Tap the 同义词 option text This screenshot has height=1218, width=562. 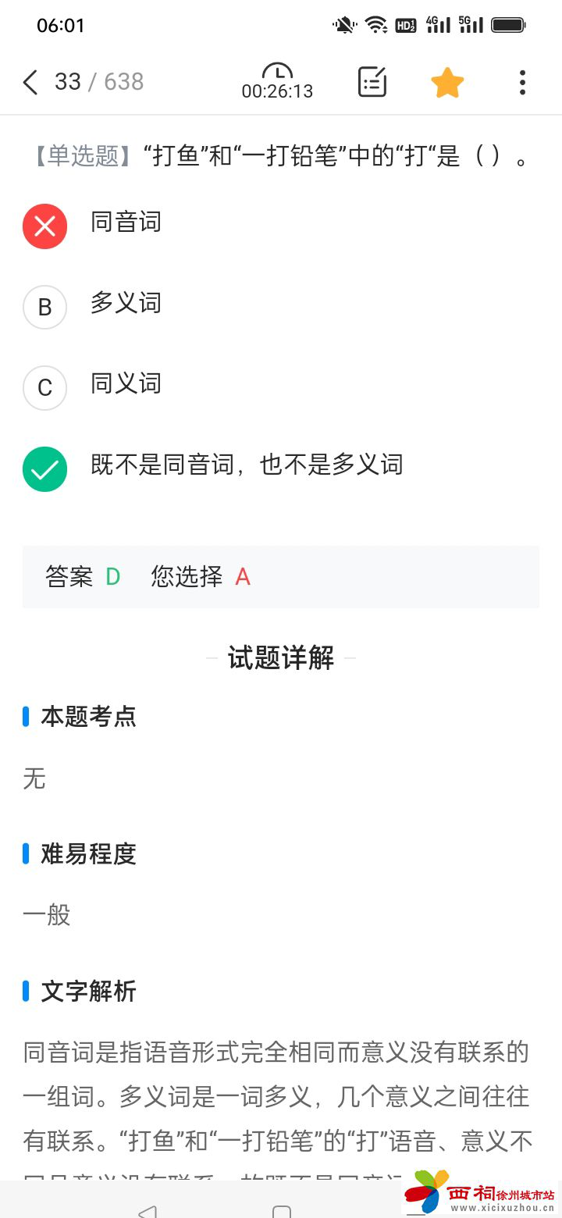126,384
